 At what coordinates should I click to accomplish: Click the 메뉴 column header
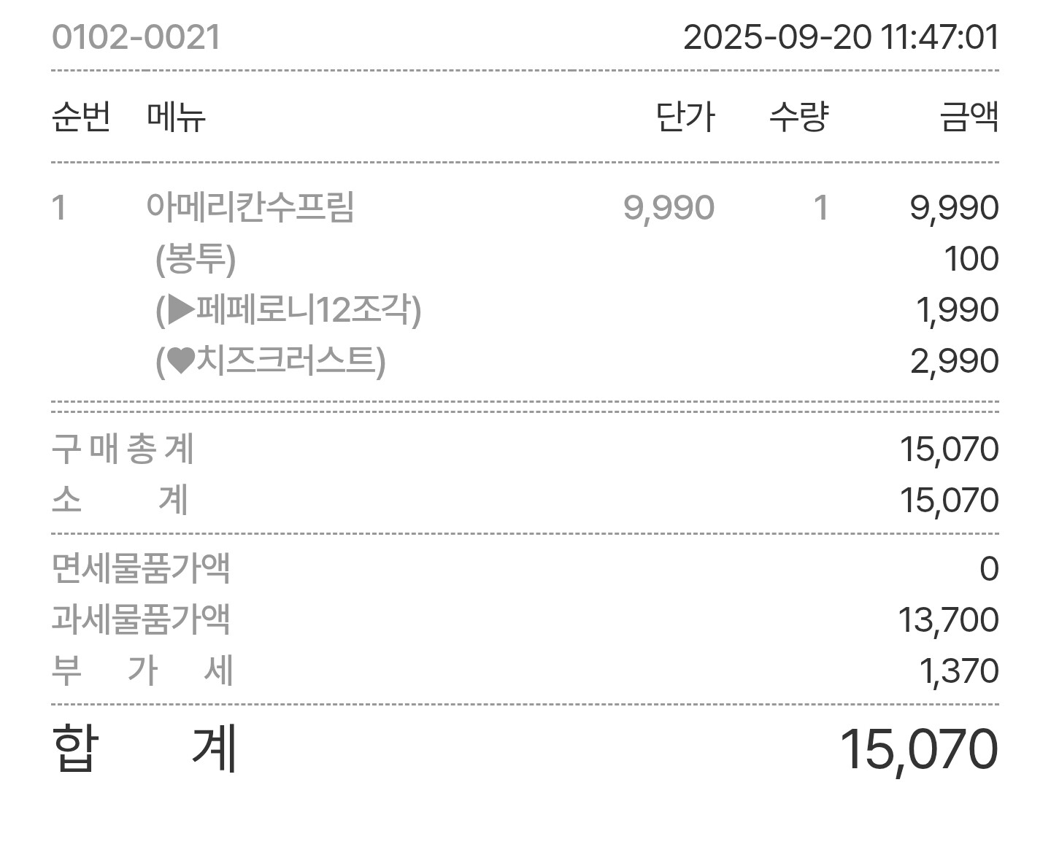(176, 117)
